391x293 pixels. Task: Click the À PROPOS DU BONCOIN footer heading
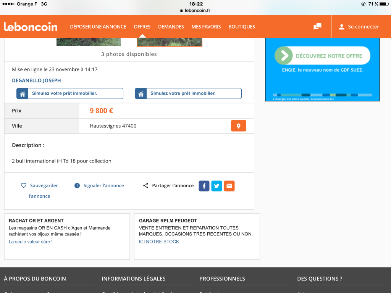[35, 279]
